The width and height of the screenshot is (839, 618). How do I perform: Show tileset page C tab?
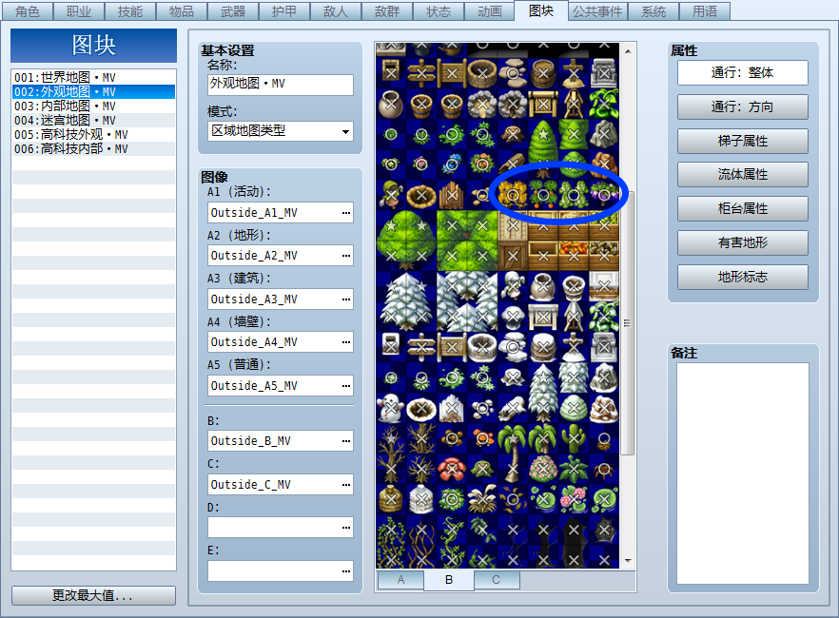[496, 580]
